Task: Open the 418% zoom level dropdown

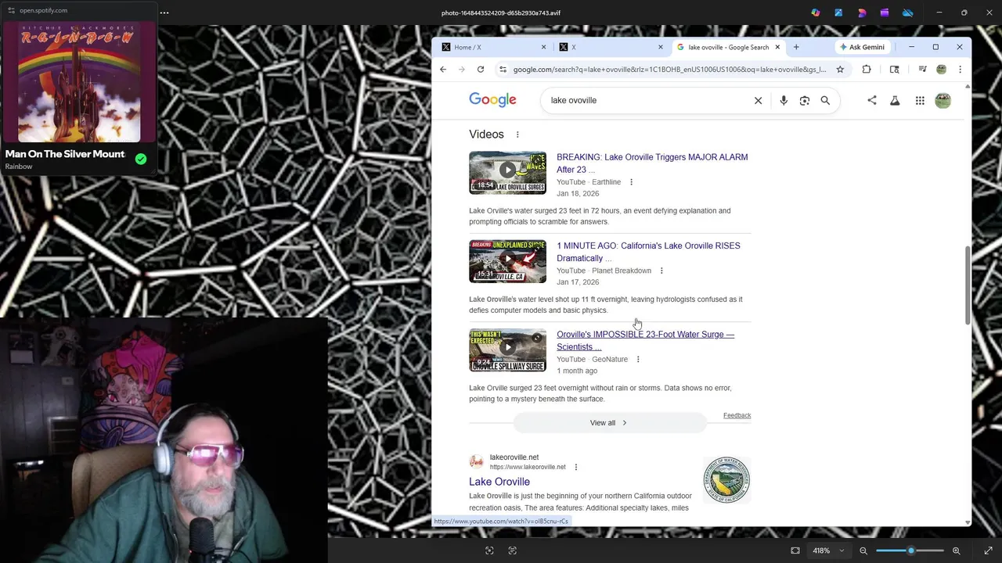Action: click(x=829, y=550)
